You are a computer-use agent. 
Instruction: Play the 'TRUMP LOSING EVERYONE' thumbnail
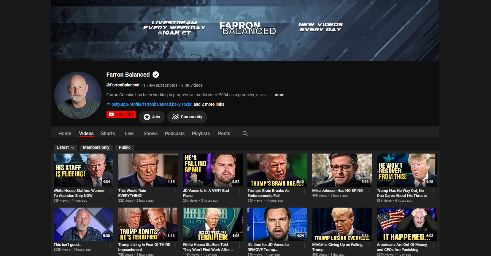point(342,224)
